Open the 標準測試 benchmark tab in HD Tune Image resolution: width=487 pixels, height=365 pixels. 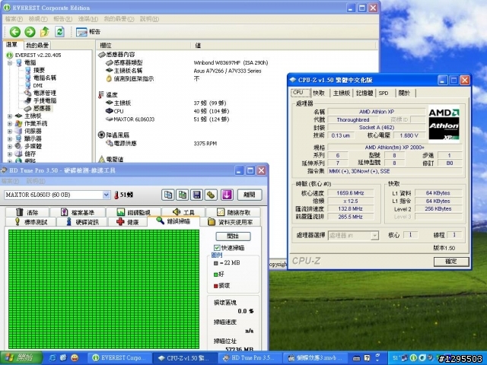(30, 222)
